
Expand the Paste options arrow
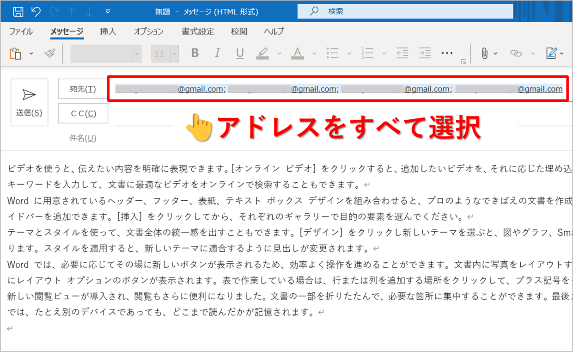pos(31,54)
